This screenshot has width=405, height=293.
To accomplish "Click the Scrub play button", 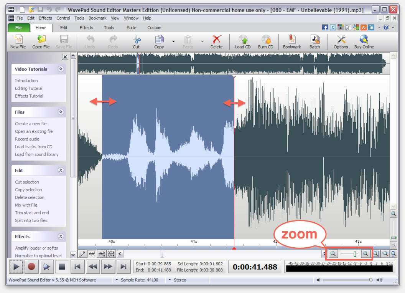I will [46, 267].
